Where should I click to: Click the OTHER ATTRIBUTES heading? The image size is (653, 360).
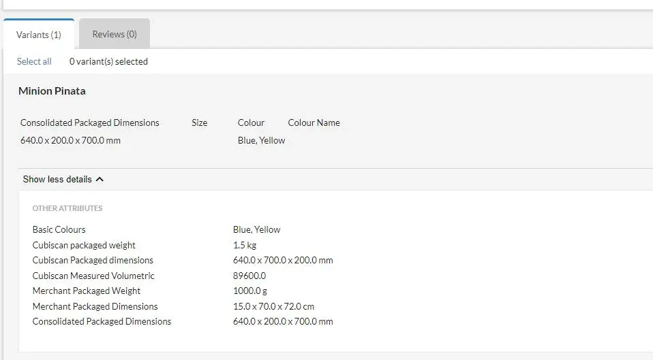(x=67, y=208)
